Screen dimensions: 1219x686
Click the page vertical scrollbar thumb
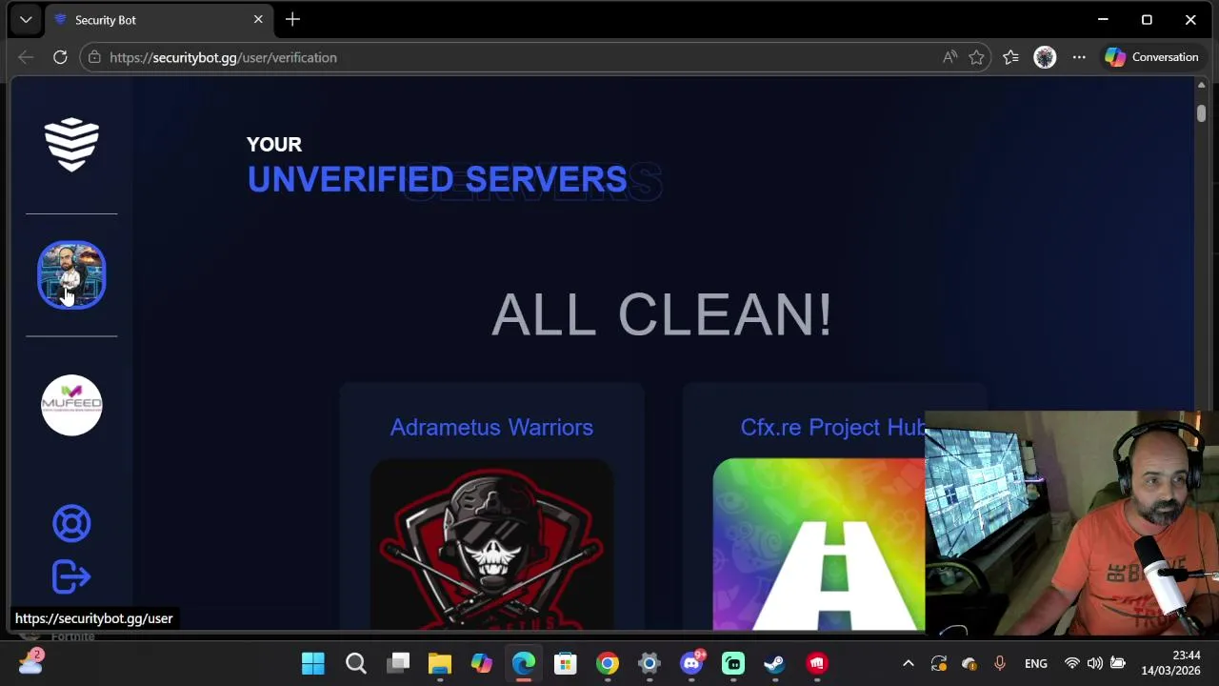(x=1201, y=113)
